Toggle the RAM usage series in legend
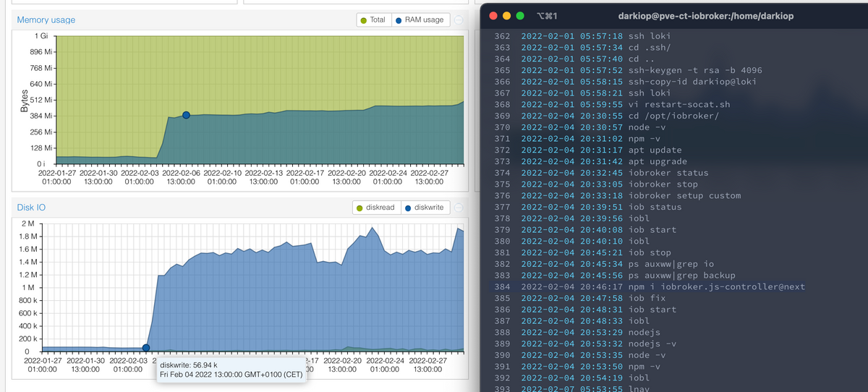Viewport: 868px width, 392px height. (420, 20)
